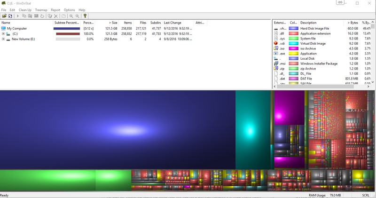The width and height of the screenshot is (376, 198).
Task: Click the Zoom In magnifier icon
Action: click(71, 16)
